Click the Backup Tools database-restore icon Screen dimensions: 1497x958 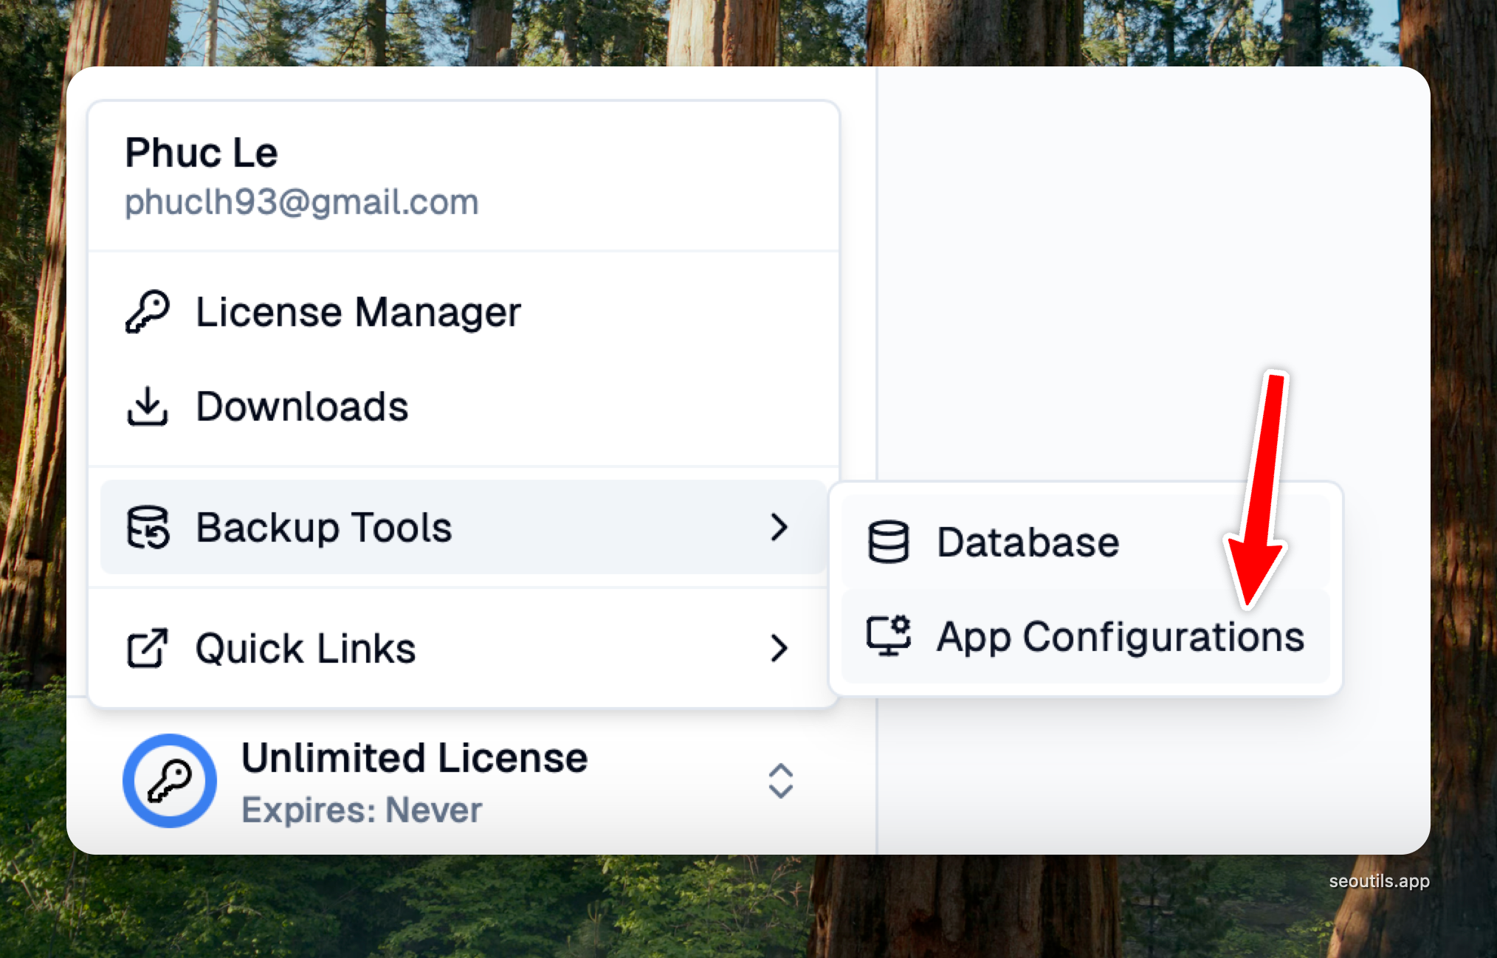tap(148, 527)
